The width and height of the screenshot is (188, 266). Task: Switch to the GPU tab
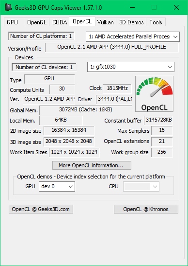(12, 22)
